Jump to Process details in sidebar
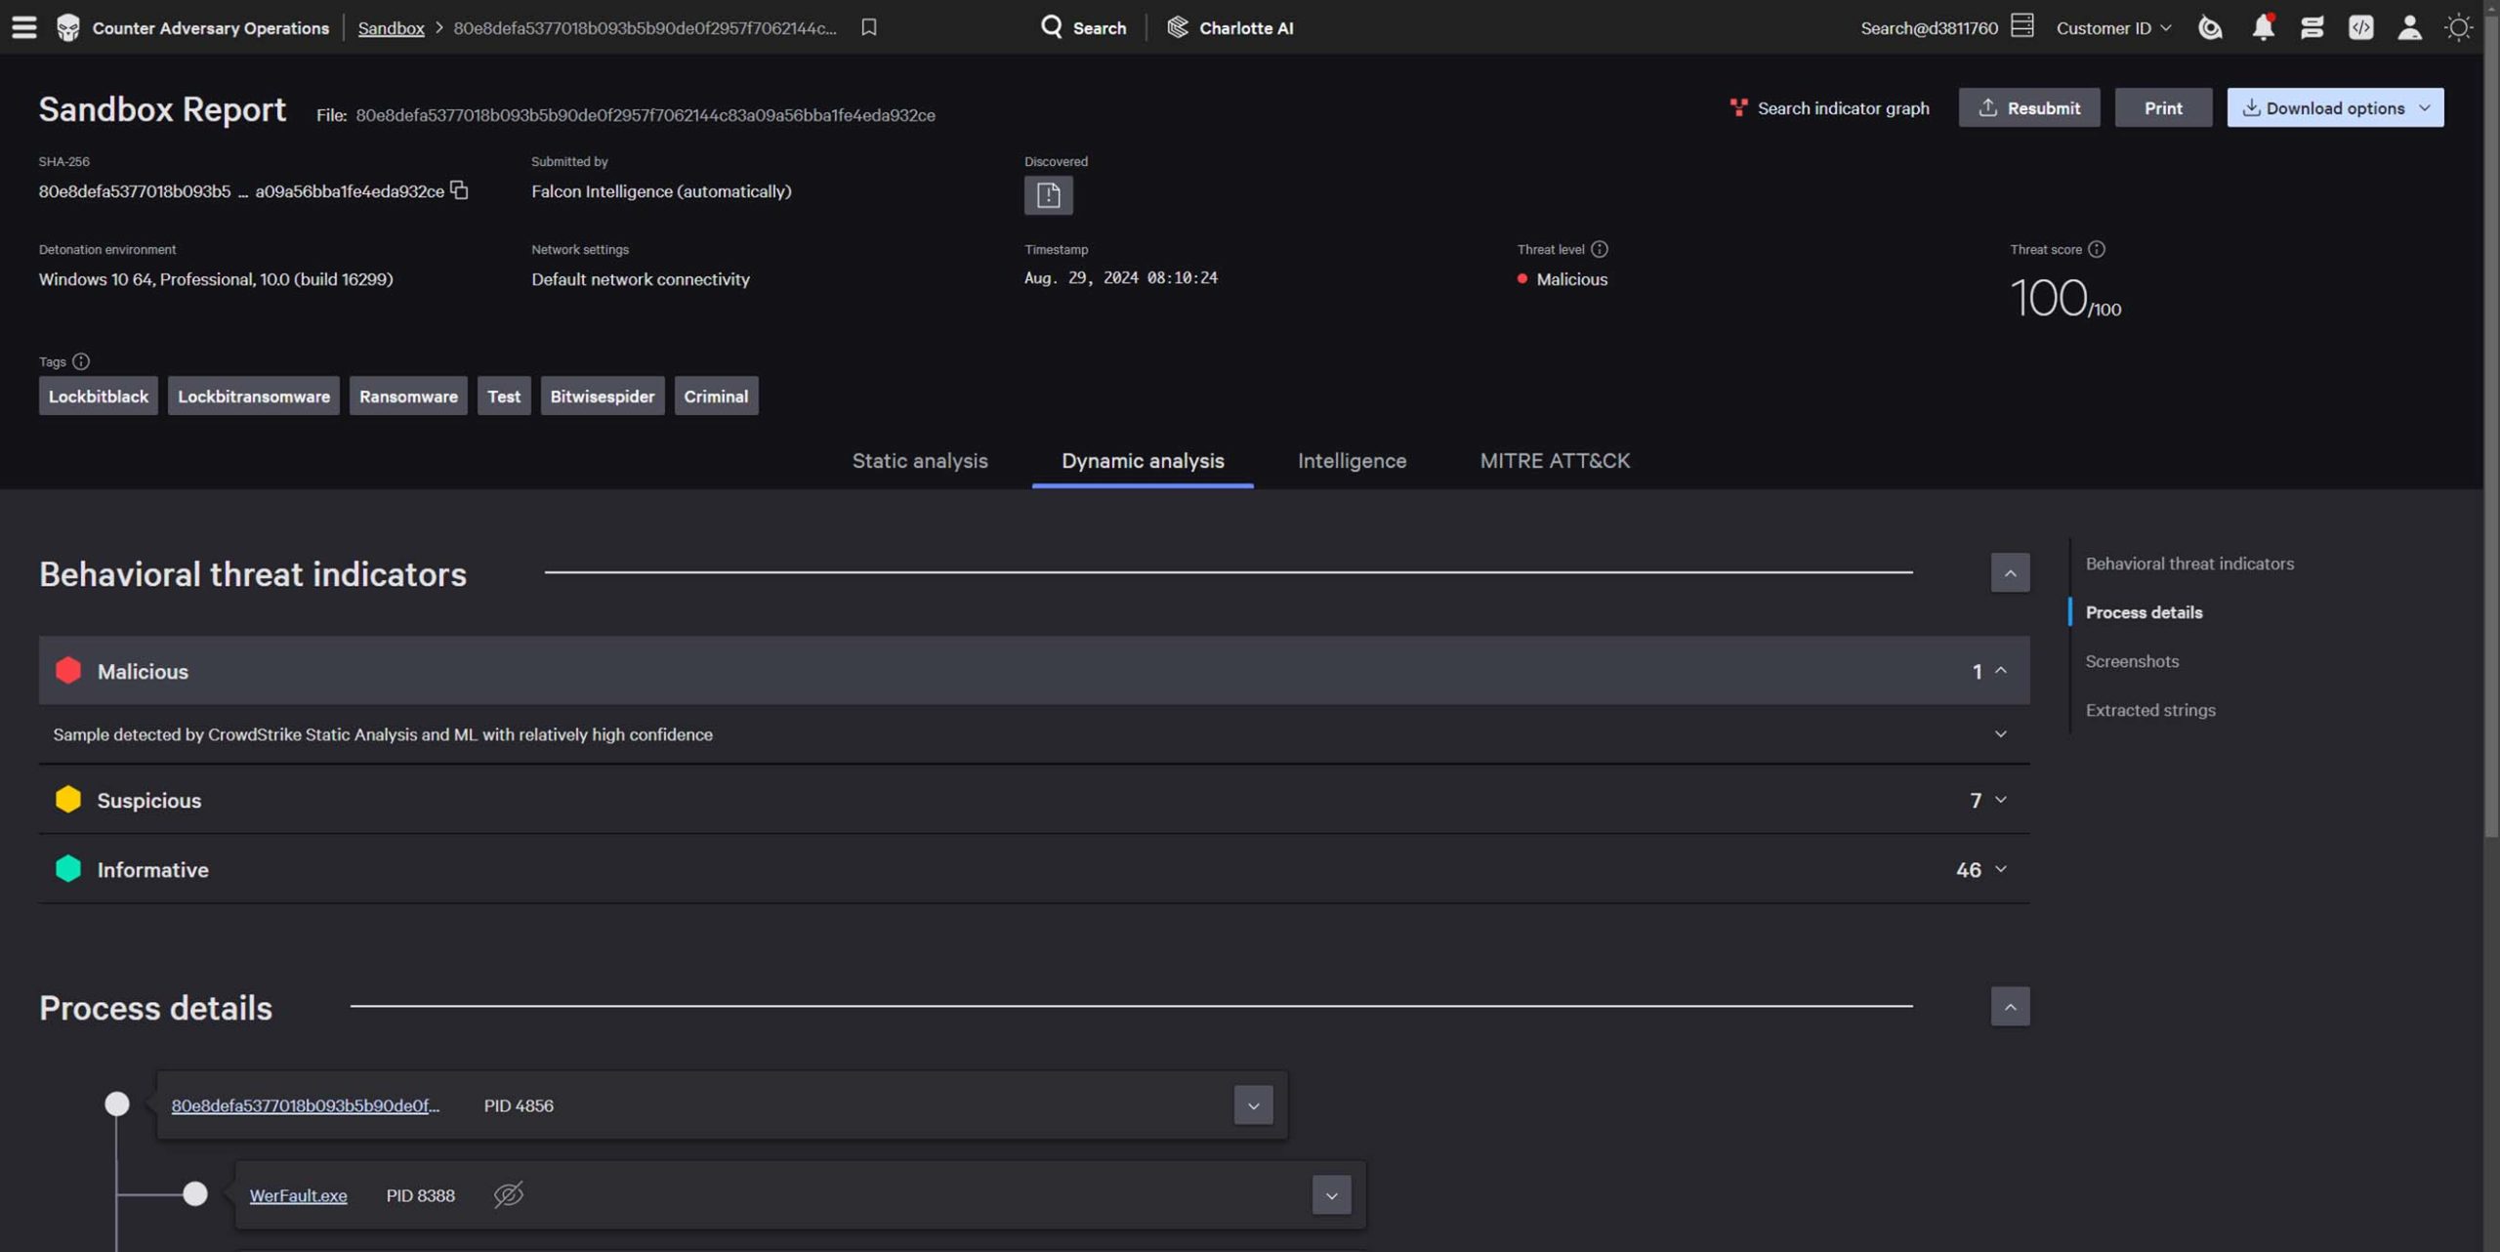2500x1252 pixels. (2144, 612)
